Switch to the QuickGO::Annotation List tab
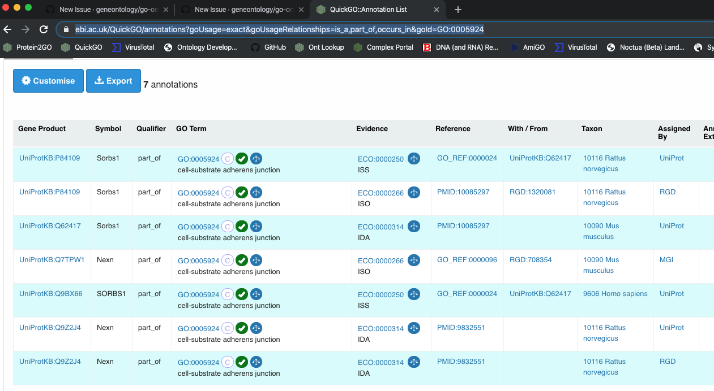Viewport: 714px width, 391px height. coord(377,10)
